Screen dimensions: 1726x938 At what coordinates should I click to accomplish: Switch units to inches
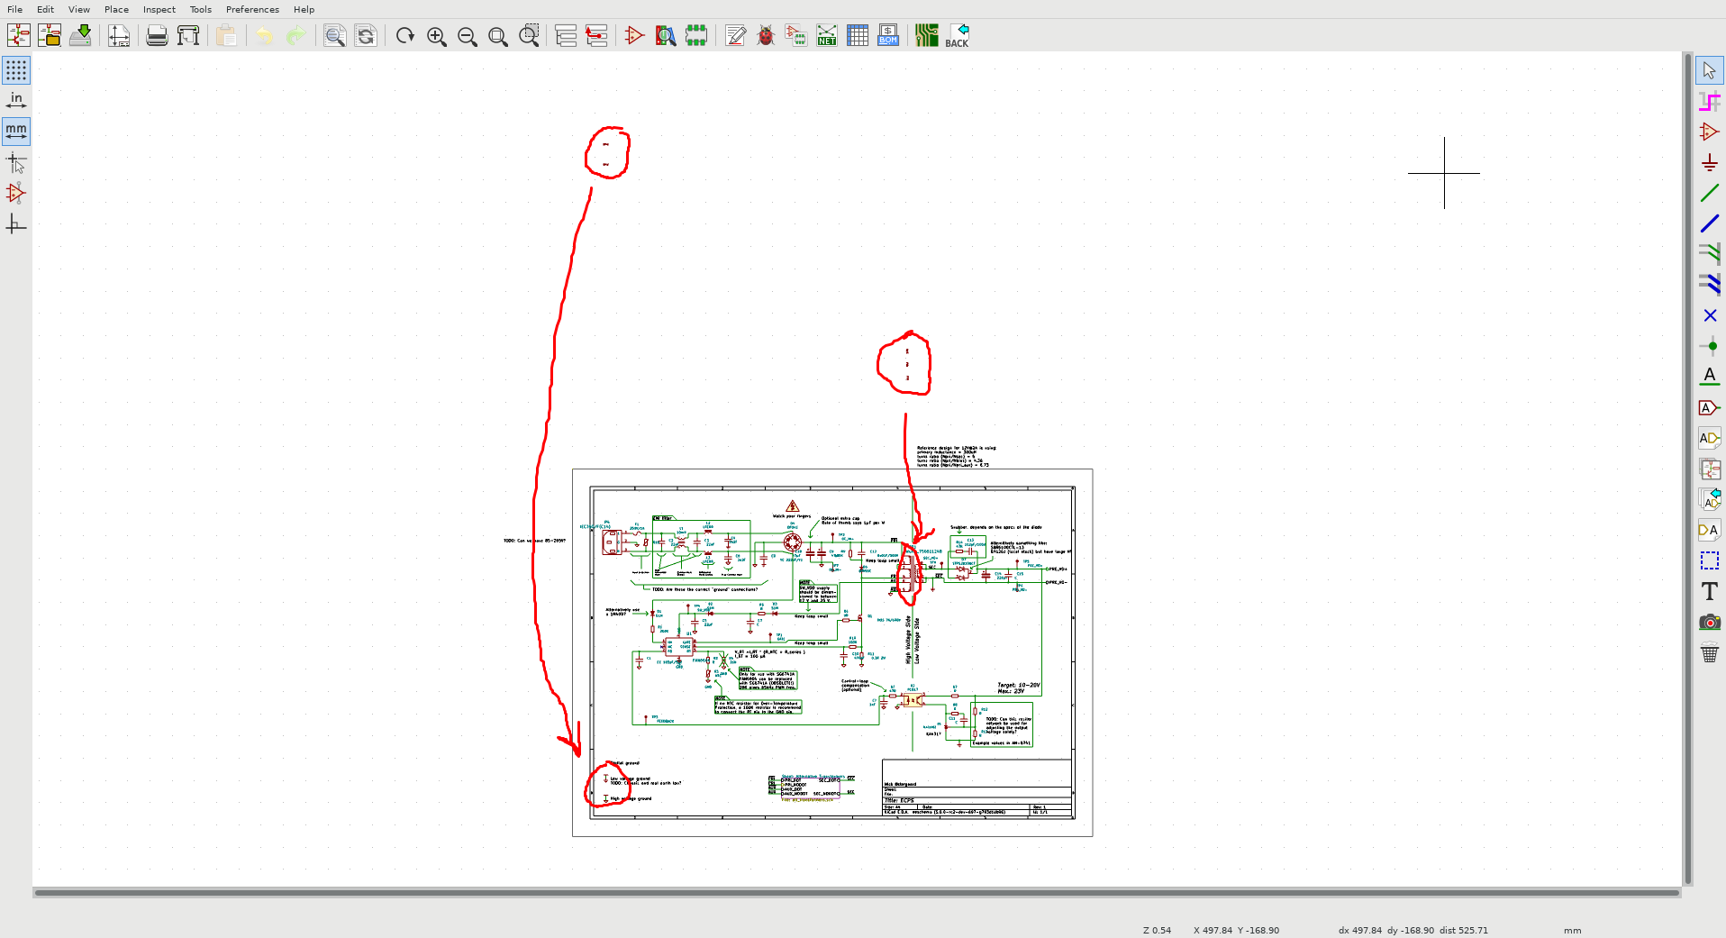pyautogui.click(x=16, y=101)
